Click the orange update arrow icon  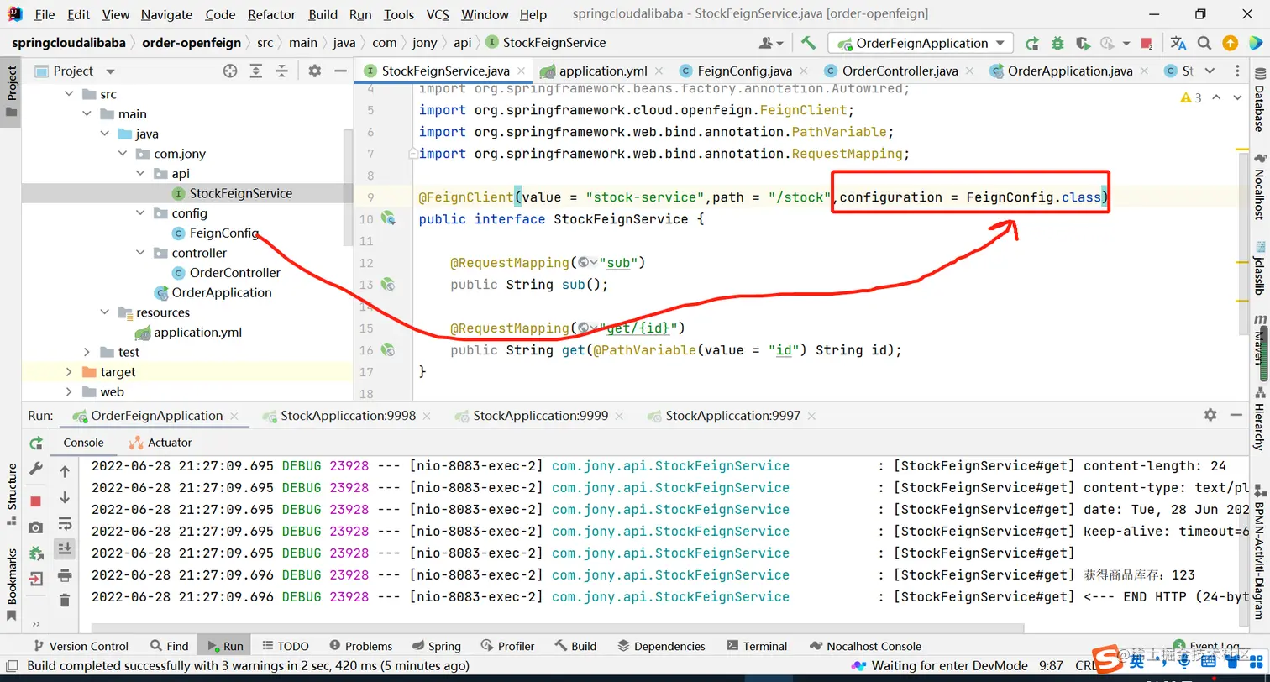(x=1230, y=43)
